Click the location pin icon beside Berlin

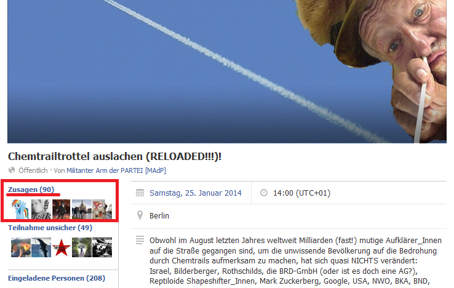pos(140,215)
